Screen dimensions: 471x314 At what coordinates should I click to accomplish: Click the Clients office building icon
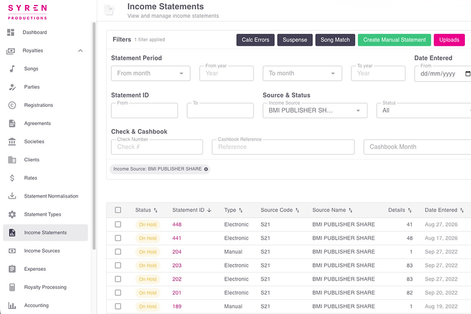tap(12, 159)
